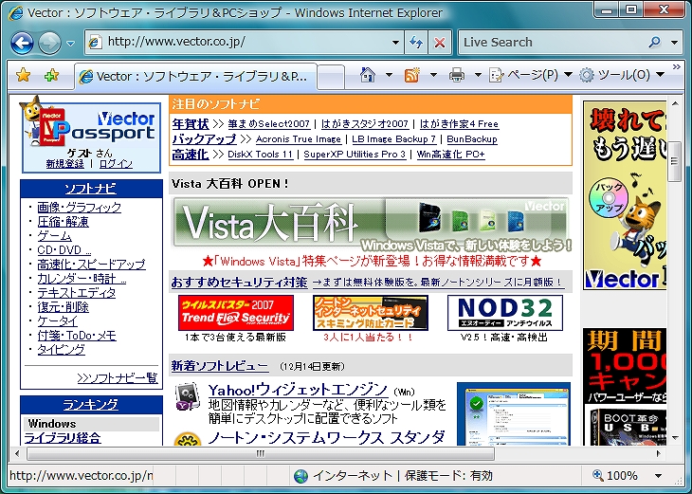
Task: Click the Yahoo! widget engine icon
Action: tap(187, 396)
